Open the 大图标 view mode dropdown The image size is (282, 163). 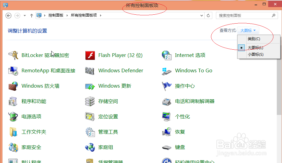[x=248, y=30]
